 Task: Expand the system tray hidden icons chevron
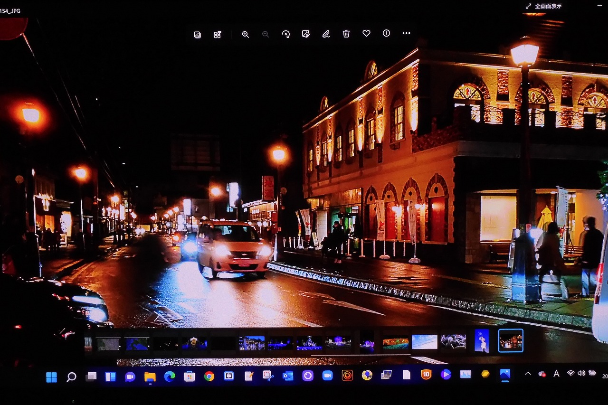527,374
